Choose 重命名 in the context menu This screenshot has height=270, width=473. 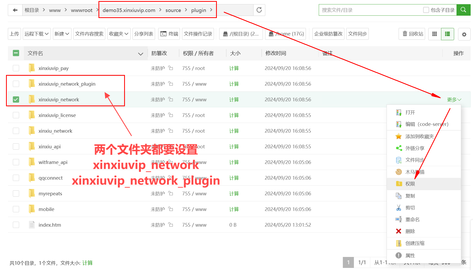coord(424,219)
